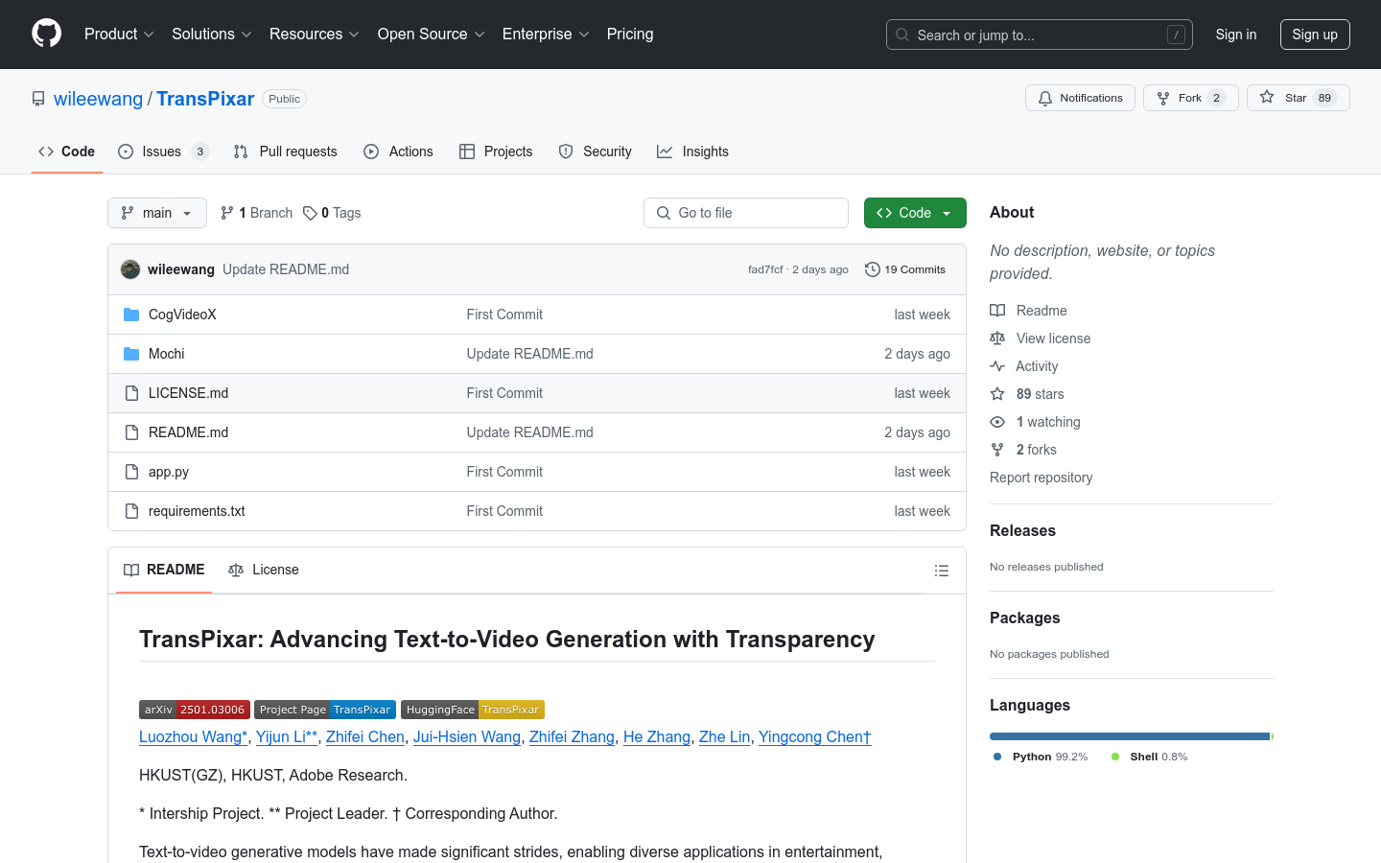
Task: Switch to the Actions tab
Action: [x=399, y=152]
